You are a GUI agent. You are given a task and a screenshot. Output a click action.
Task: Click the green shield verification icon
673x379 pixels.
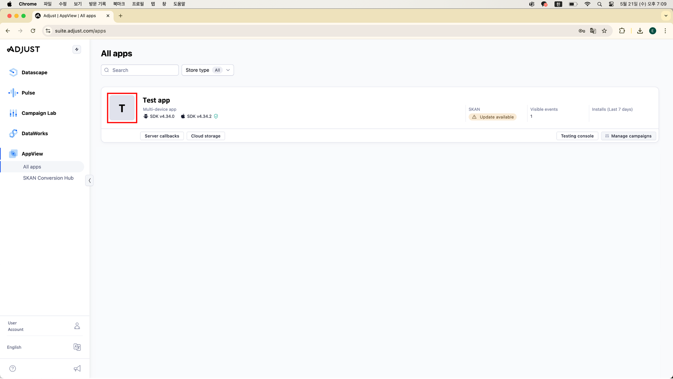point(216,116)
